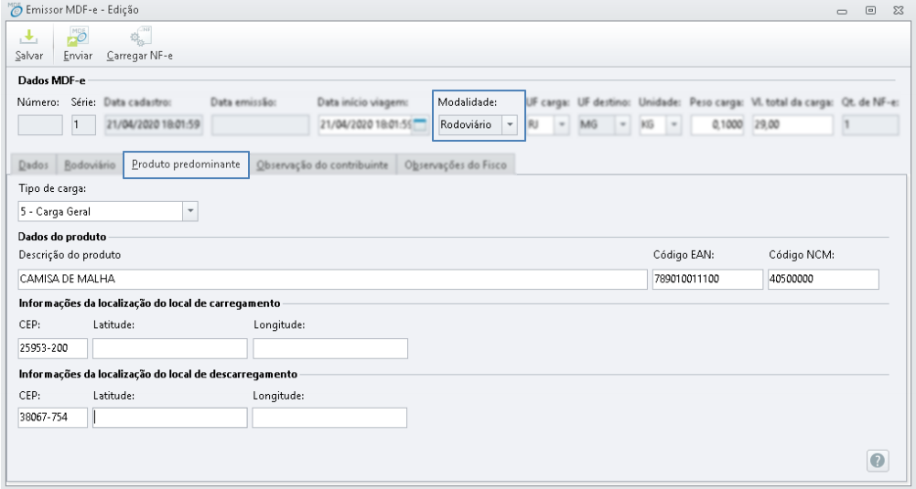The height and width of the screenshot is (489, 916).
Task: Click the Emissor MDF-e app title icon
Action: click(x=16, y=10)
